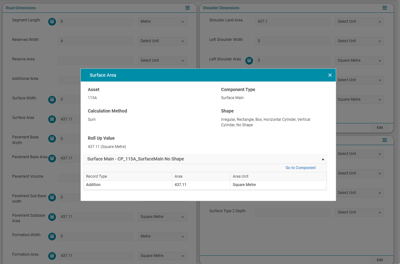Open the Reserve Area Select Unit dropdown
This screenshot has height=264, width=400.
(x=162, y=61)
